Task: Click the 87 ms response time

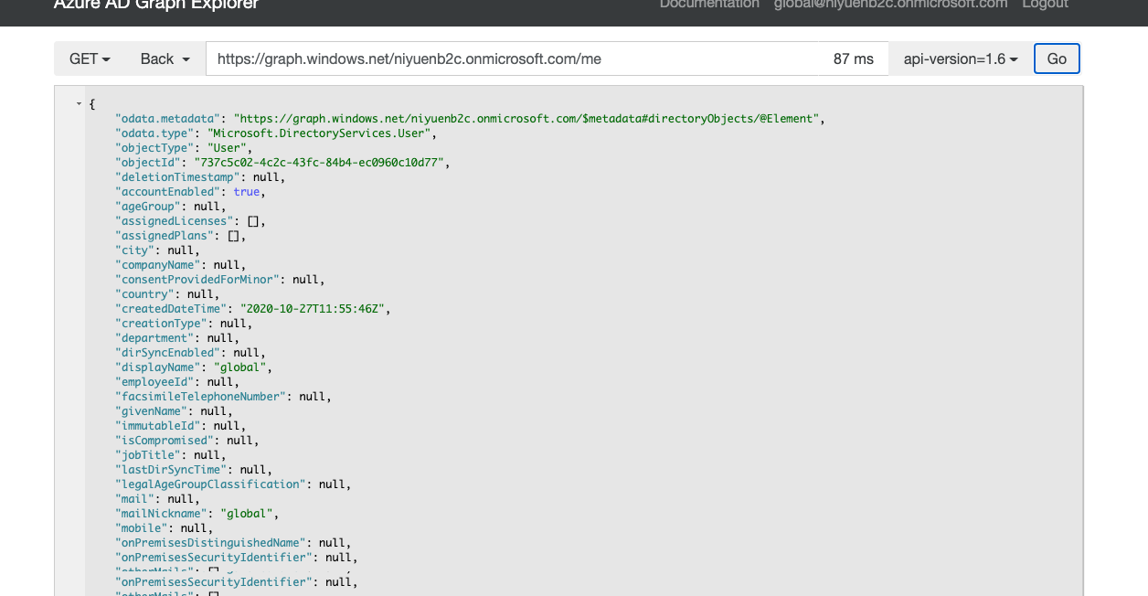Action: click(854, 59)
